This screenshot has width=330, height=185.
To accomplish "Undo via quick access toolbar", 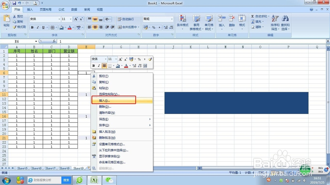I will pyautogui.click(x=19, y=3).
